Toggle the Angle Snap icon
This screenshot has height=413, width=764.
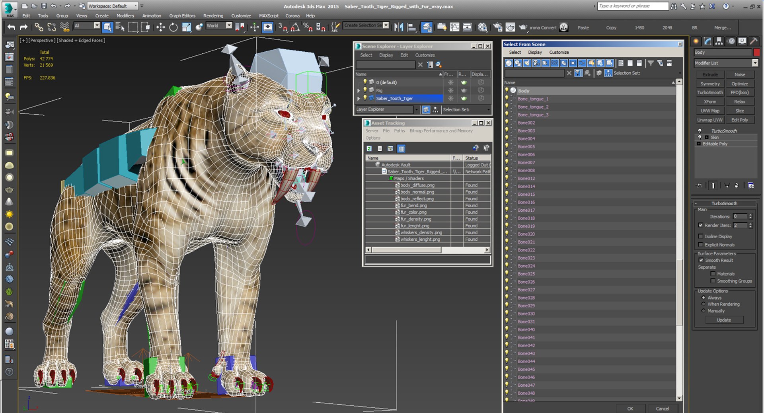coord(295,27)
